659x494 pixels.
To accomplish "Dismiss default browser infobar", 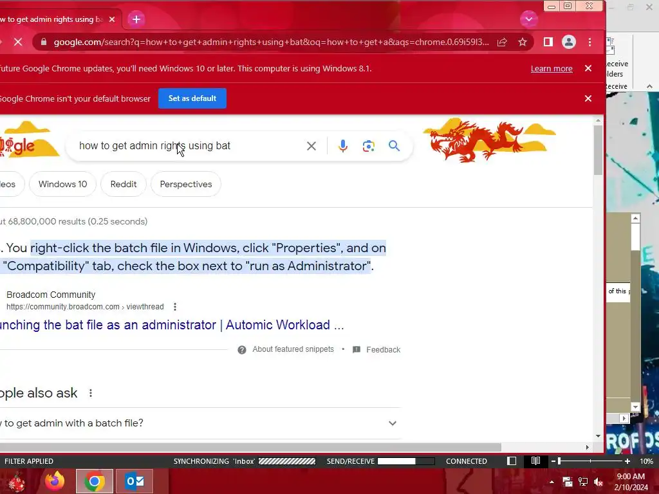I will pos(588,98).
